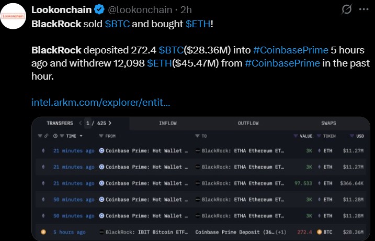Go to previous transfers page arrow
375x241 pixels.
click(80, 124)
